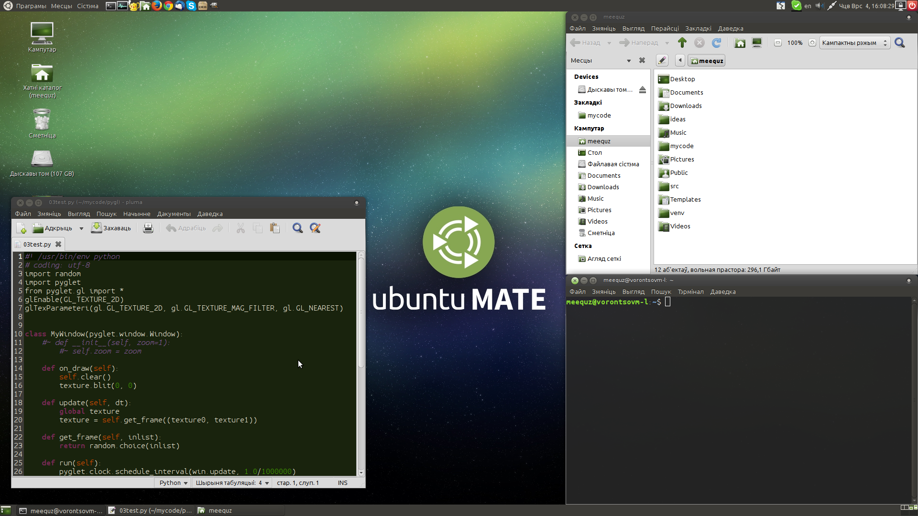This screenshot has width=918, height=516.
Task: Eject the Дыскавы том device
Action: point(643,90)
